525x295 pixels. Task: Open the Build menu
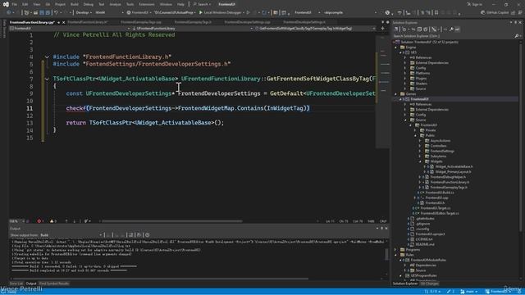(75, 4)
